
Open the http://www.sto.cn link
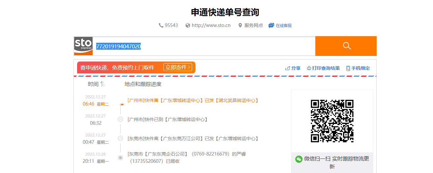(x=211, y=25)
